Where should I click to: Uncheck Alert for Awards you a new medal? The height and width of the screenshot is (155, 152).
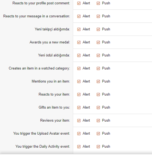[79, 42]
